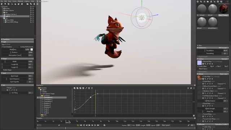Click the delete trash icon in scene toolbar
The image size is (231, 130).
point(34,4)
